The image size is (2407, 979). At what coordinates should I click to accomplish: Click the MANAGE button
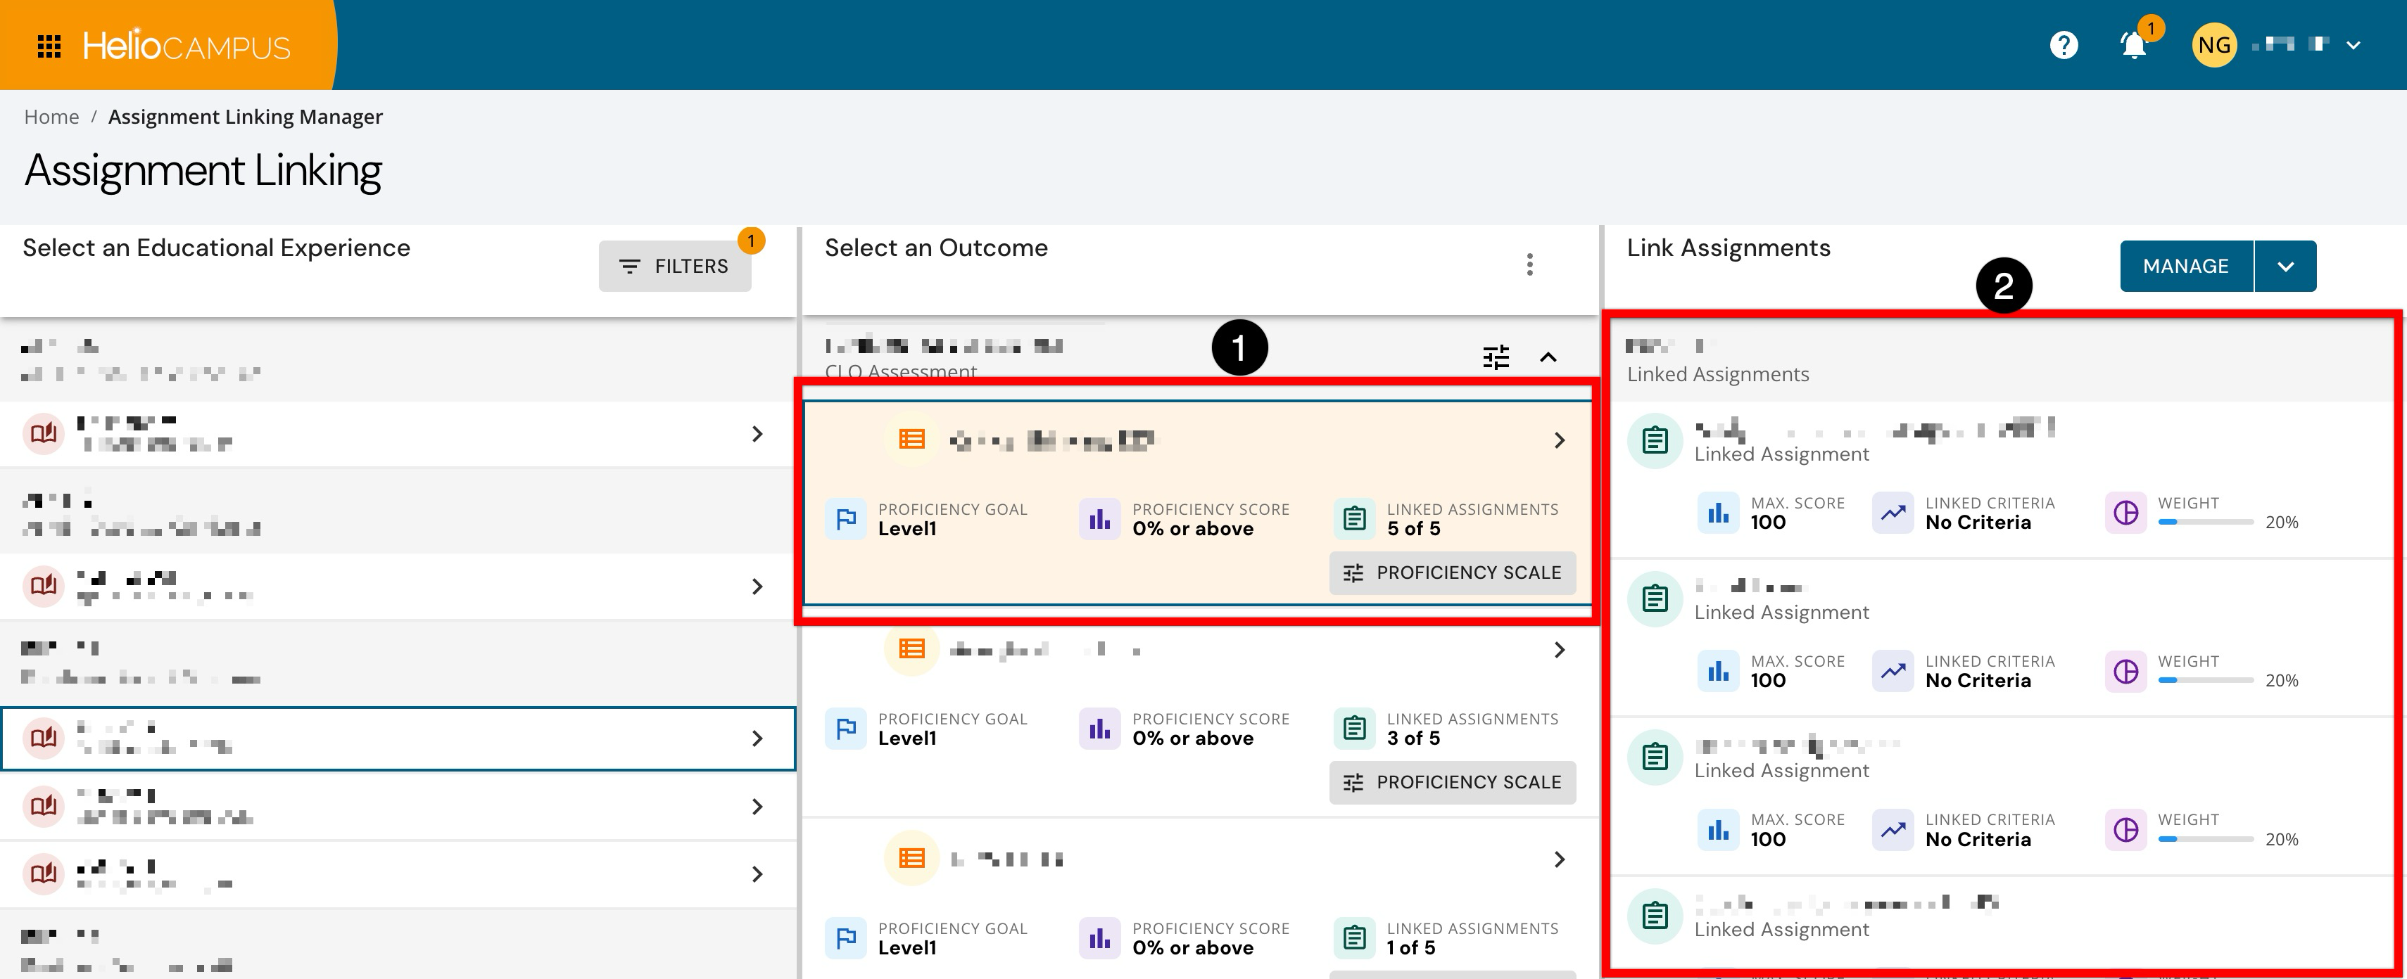[2185, 267]
